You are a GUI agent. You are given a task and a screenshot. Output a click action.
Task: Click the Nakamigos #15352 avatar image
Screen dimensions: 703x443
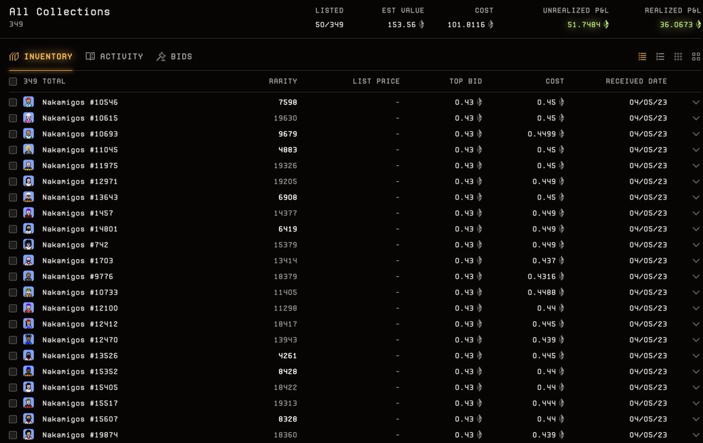pyautogui.click(x=28, y=371)
